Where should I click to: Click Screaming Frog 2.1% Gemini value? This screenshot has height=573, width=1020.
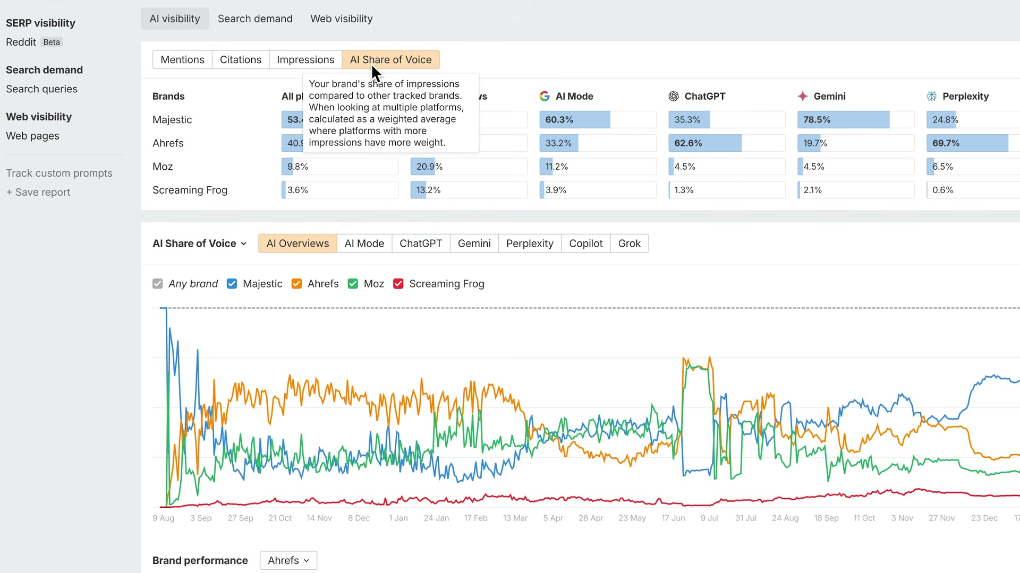(x=812, y=190)
